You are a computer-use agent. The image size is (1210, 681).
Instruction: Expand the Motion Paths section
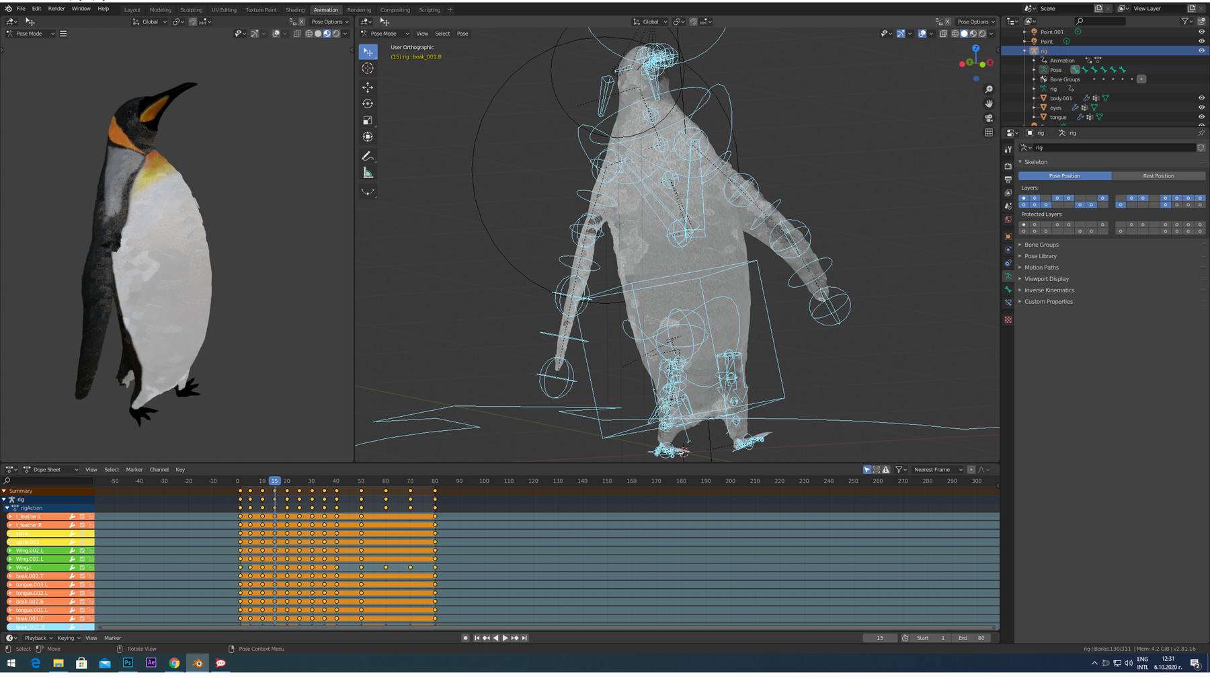click(1041, 267)
